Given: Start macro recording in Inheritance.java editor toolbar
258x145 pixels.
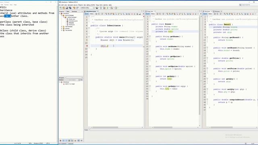Looking at the screenshot, I should point(132,14).
